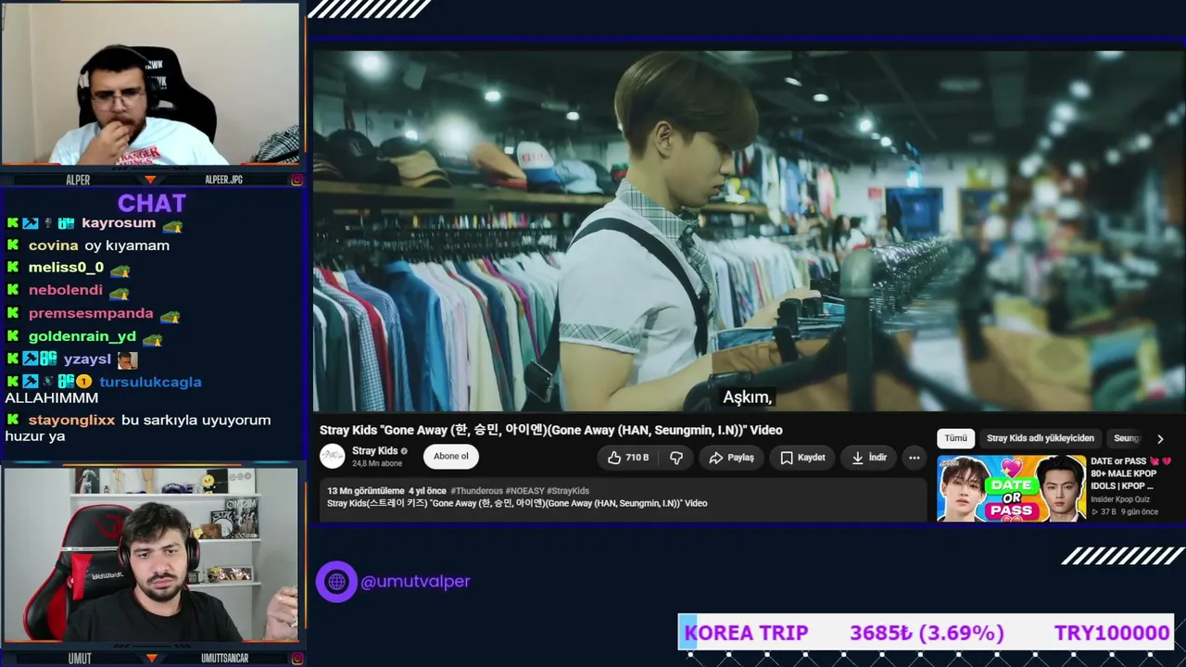The height and width of the screenshot is (667, 1186).
Task: Like the Stray Kids video (710 B)
Action: click(627, 458)
